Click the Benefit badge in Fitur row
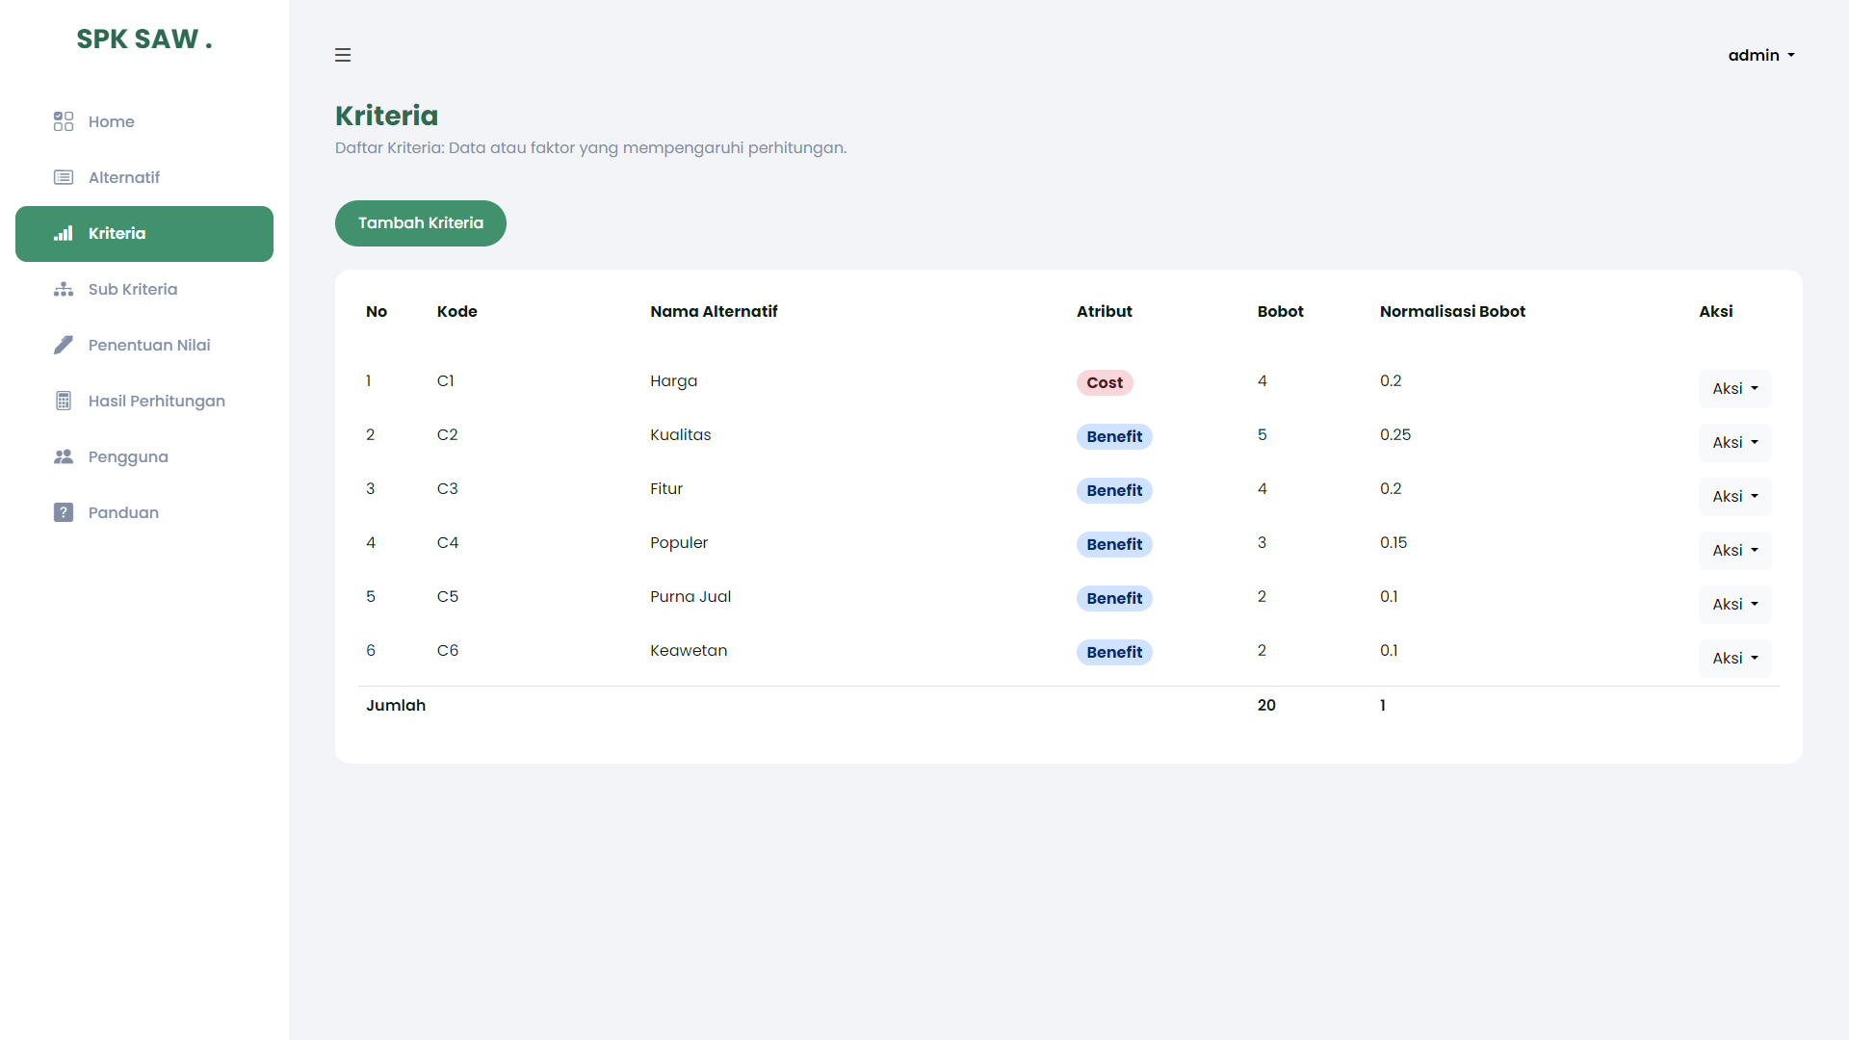1849x1040 pixels. click(1114, 491)
